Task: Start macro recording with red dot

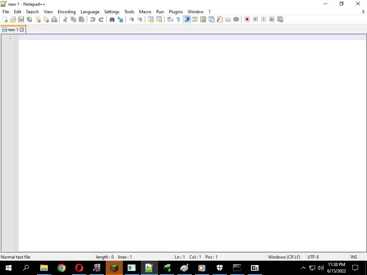Action: pos(247,19)
